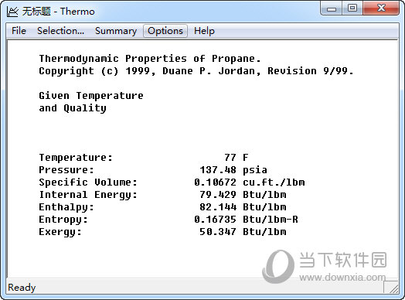Viewport: 405px width, 300px height.
Task: Click the 'Exergy:' label
Action: 60,232
